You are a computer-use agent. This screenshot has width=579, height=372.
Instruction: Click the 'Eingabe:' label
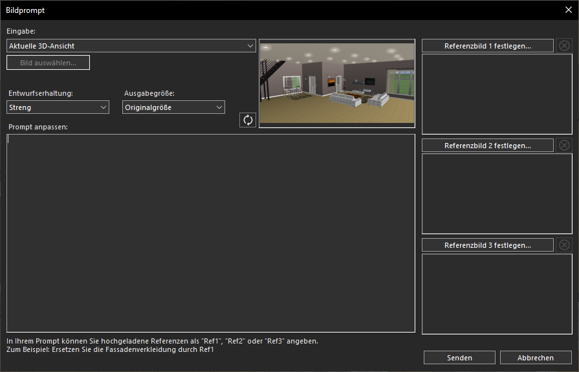(x=21, y=32)
